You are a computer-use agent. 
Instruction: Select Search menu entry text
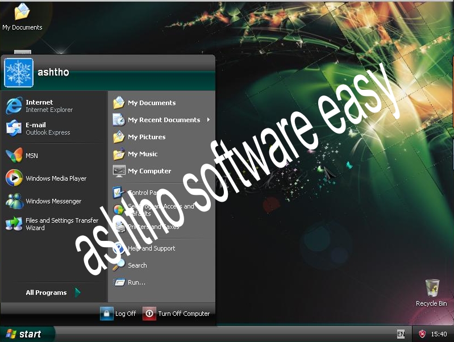[x=138, y=265]
